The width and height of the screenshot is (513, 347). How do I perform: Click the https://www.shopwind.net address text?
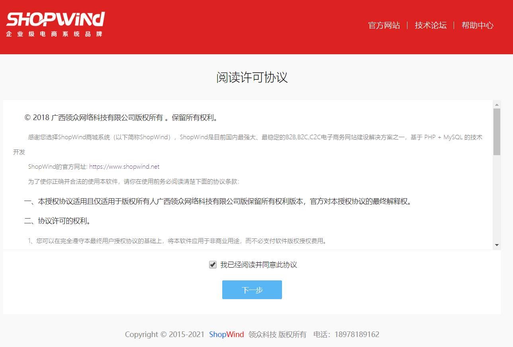(x=124, y=167)
